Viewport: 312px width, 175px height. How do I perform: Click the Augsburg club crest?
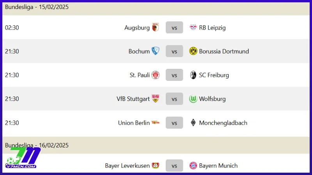155,27
